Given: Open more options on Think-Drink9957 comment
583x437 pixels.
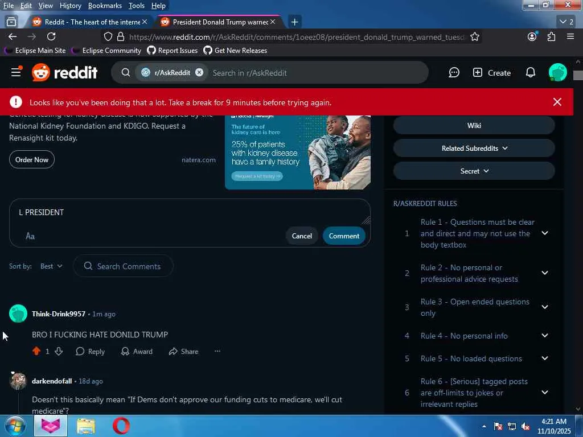Looking at the screenshot, I should (x=217, y=351).
